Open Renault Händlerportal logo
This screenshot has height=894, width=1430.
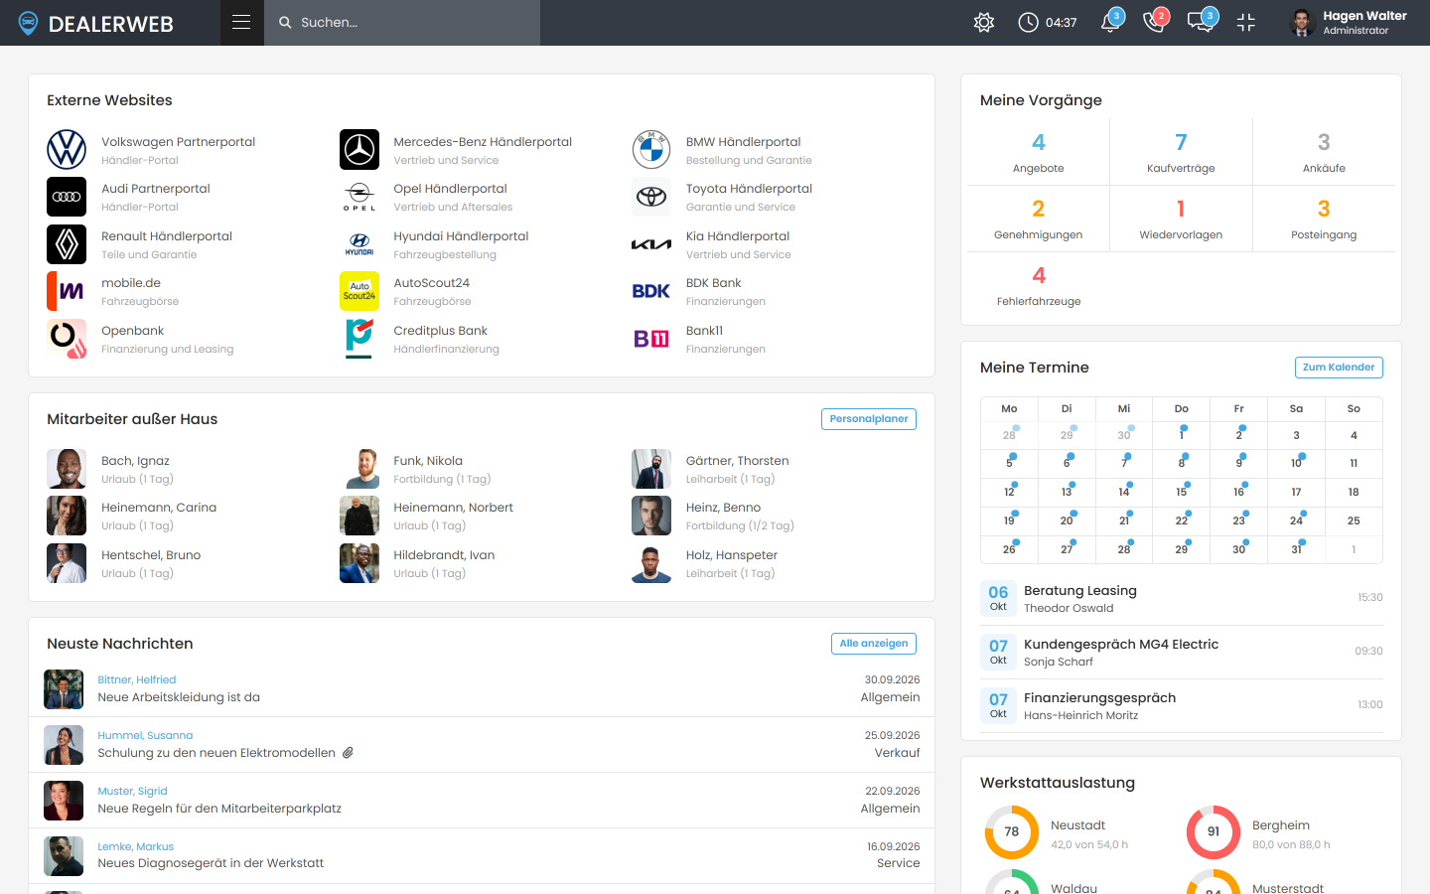(67, 244)
